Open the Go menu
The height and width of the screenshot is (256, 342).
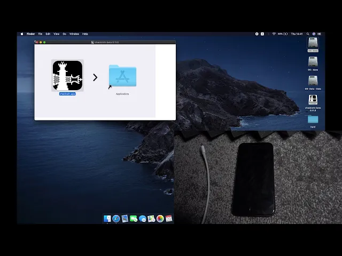click(x=65, y=34)
